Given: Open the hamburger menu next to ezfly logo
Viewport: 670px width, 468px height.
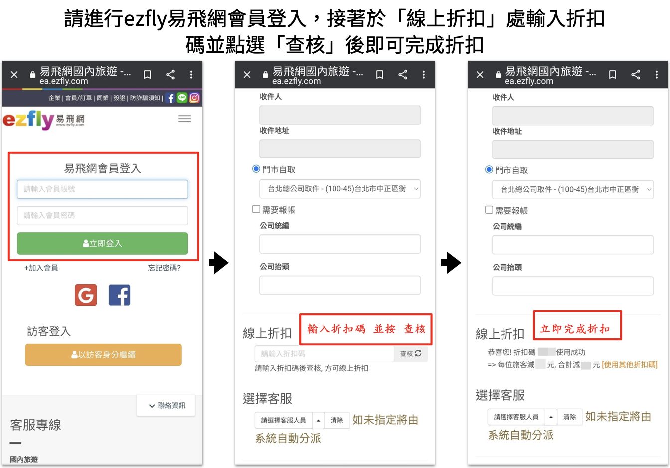Looking at the screenshot, I should tap(185, 119).
